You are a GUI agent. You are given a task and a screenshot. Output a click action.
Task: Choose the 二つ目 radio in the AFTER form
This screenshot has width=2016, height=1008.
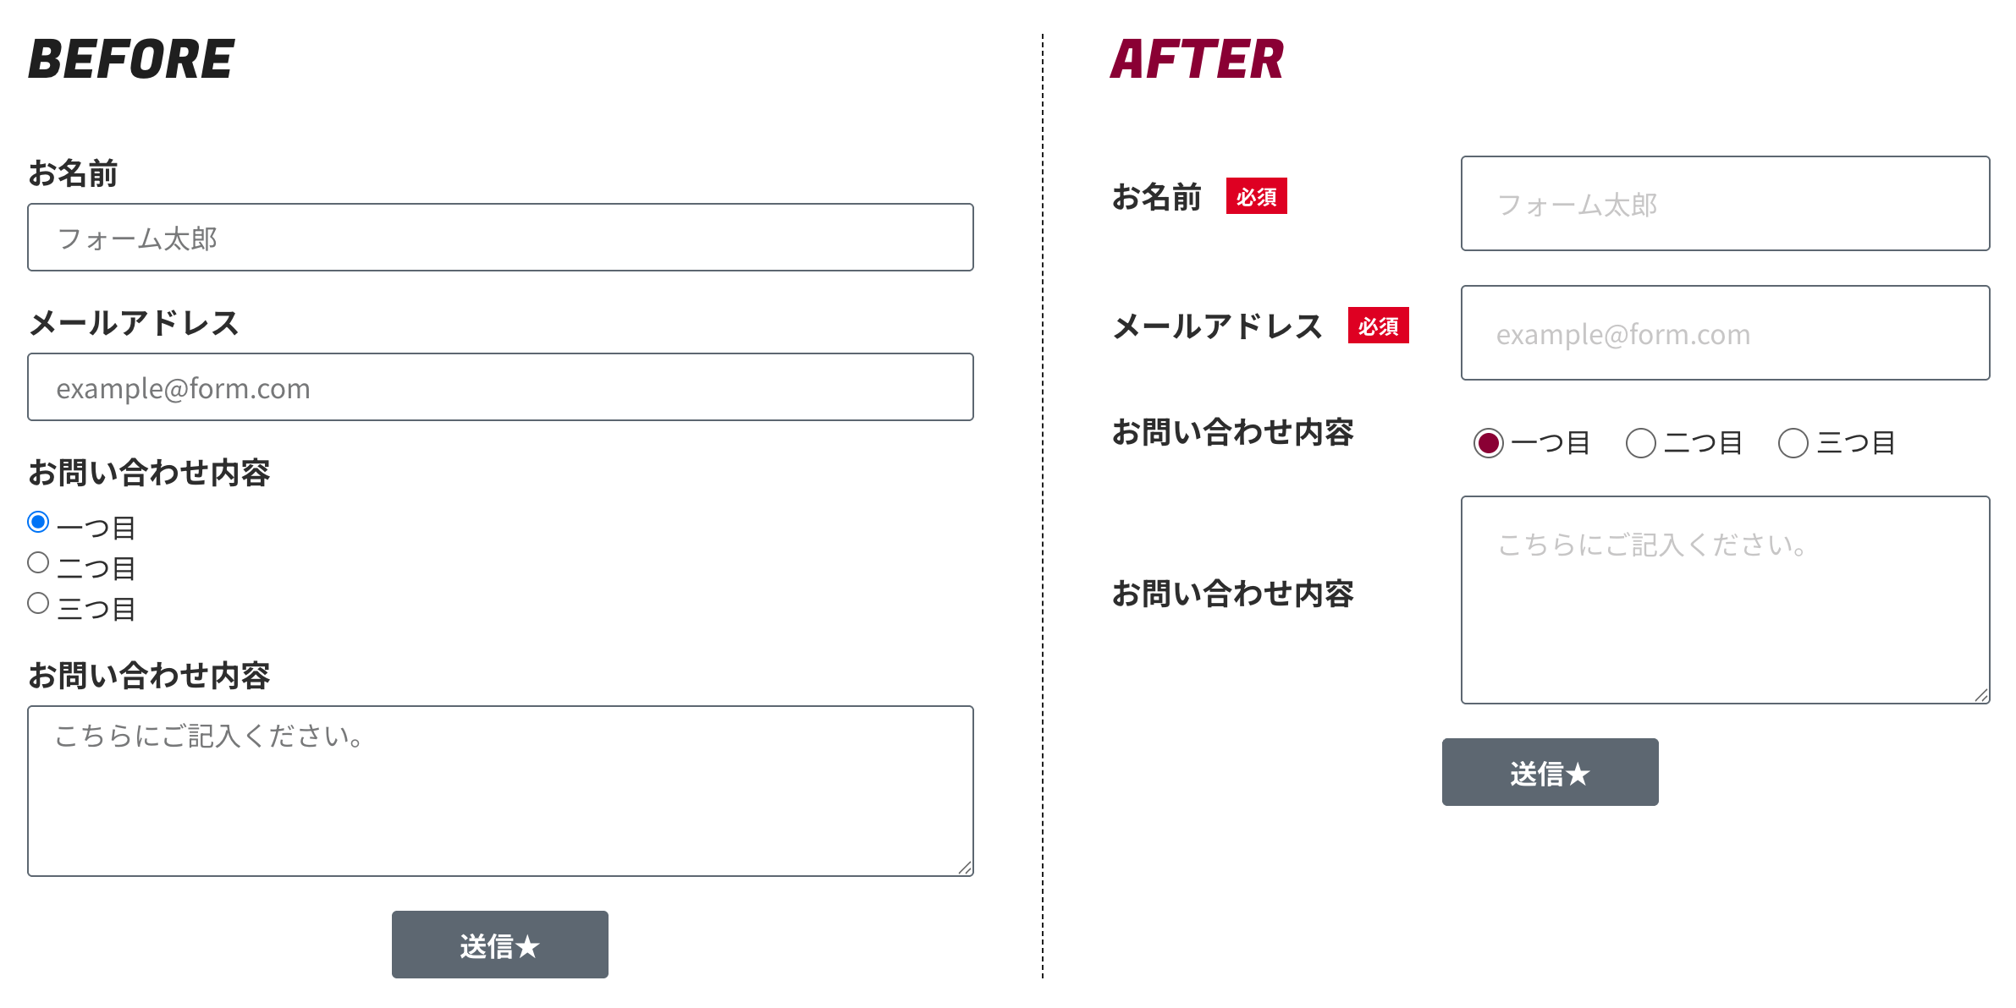coord(1641,443)
